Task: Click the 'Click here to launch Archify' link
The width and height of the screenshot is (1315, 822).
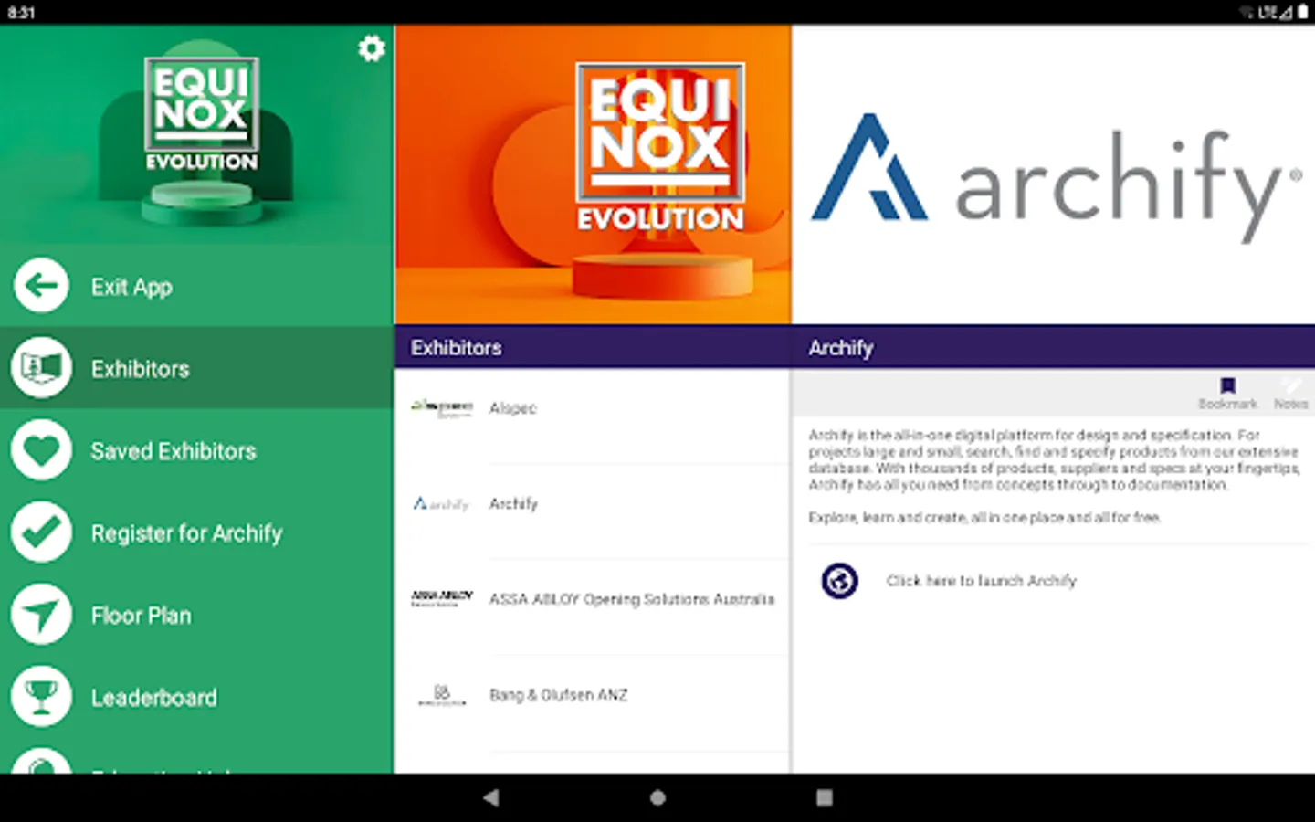Action: pos(981,581)
